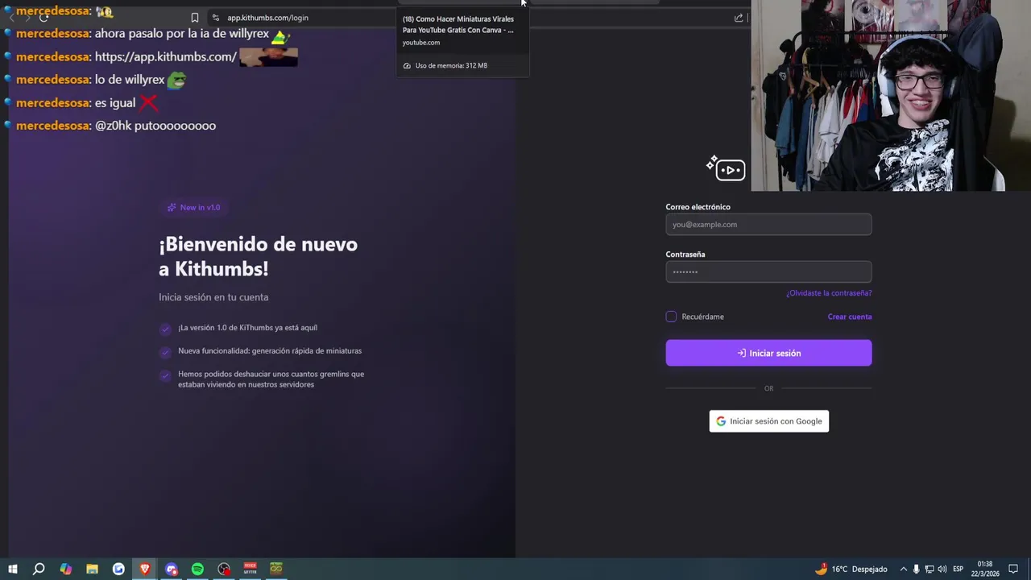Reload the page with refresh icon
Viewport: 1031px width, 580px height.
(x=43, y=18)
